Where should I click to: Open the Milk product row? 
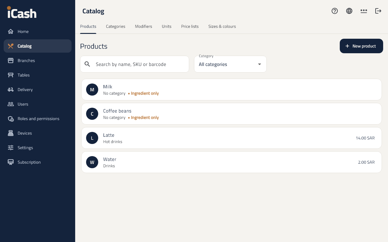tap(232, 90)
